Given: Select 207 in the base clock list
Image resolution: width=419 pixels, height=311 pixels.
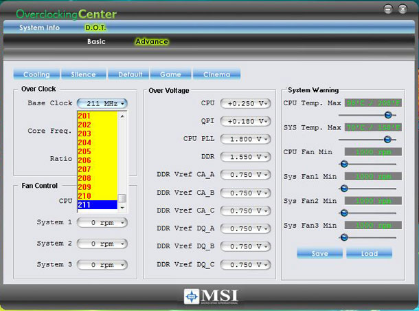Looking at the screenshot, I should click(98, 169).
